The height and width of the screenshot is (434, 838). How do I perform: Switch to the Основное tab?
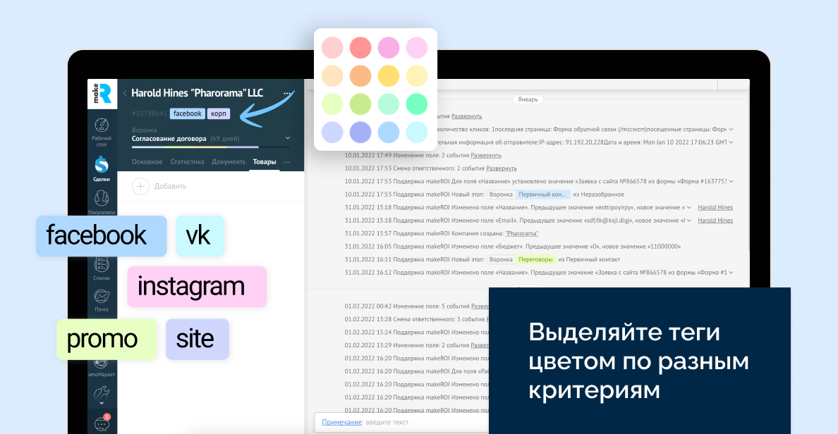(147, 162)
